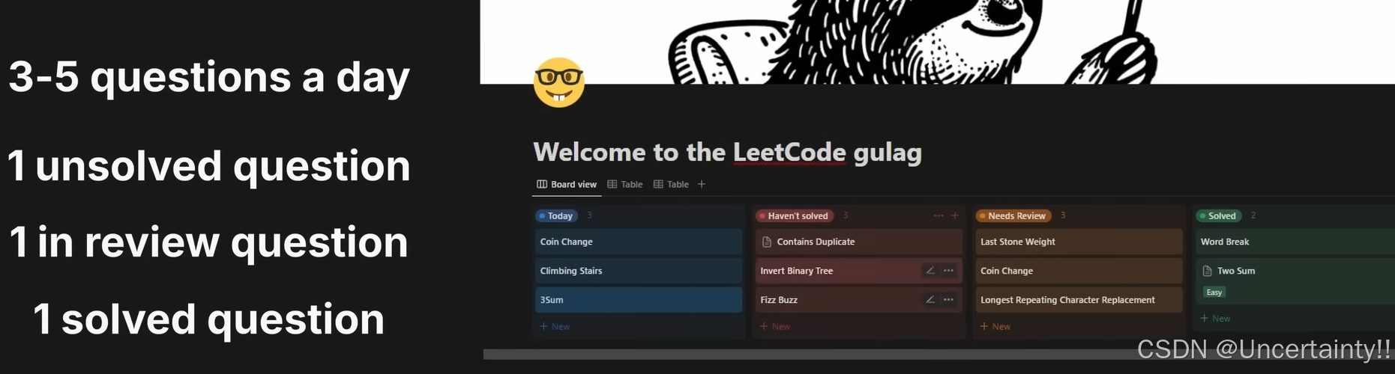Click Contains Duplicate page icon

coord(767,242)
